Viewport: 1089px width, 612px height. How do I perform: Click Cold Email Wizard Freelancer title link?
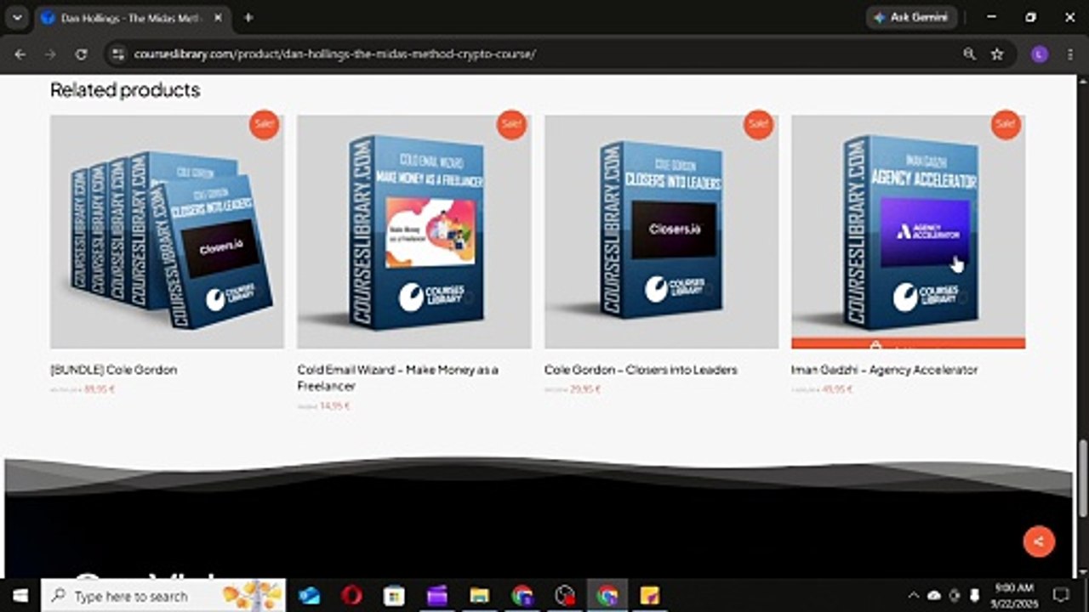pyautogui.click(x=397, y=377)
